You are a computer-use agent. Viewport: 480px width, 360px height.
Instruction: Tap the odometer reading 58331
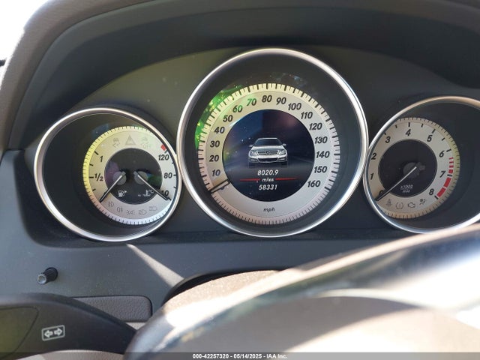tap(268, 187)
